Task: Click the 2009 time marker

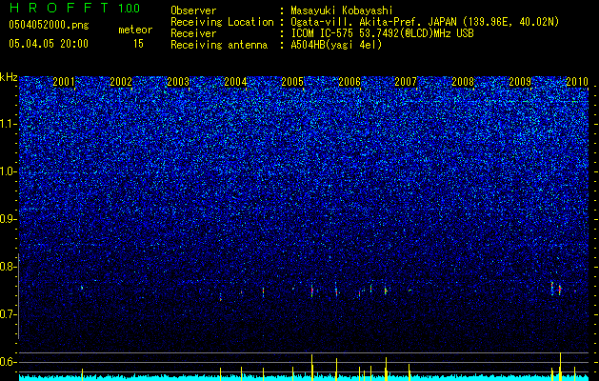Action: pyautogui.click(x=520, y=81)
